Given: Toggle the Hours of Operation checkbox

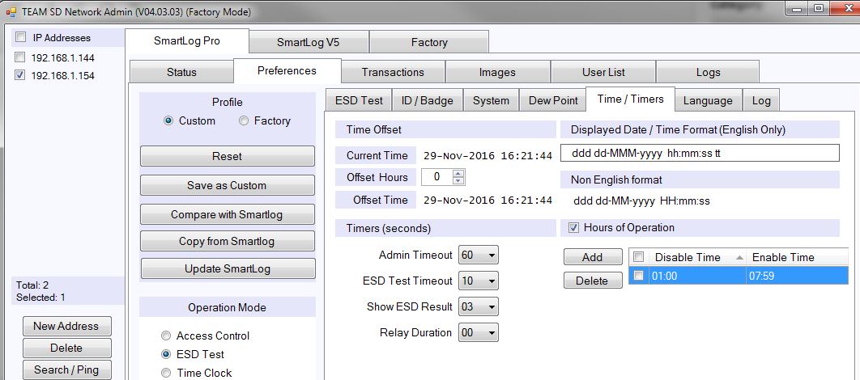Looking at the screenshot, I should point(573,228).
